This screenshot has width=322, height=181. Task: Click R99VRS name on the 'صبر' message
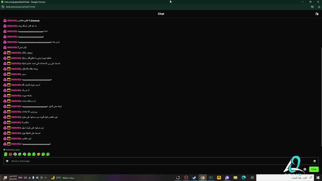coord(16,74)
